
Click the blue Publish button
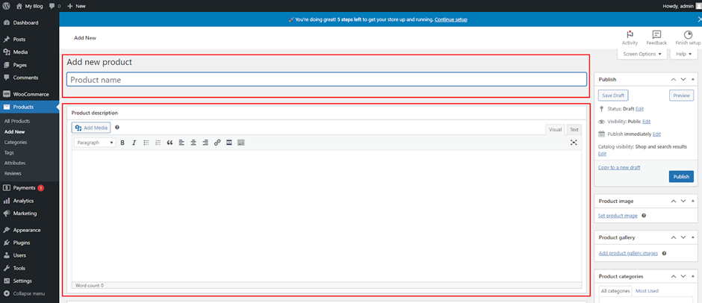pyautogui.click(x=680, y=177)
